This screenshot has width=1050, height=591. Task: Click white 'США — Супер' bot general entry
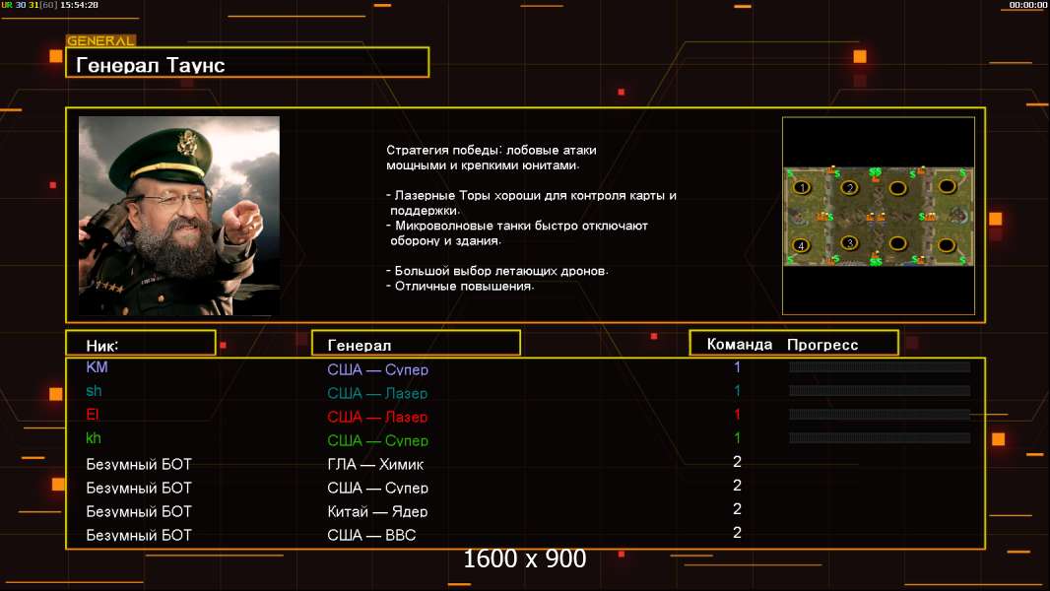pyautogui.click(x=377, y=488)
